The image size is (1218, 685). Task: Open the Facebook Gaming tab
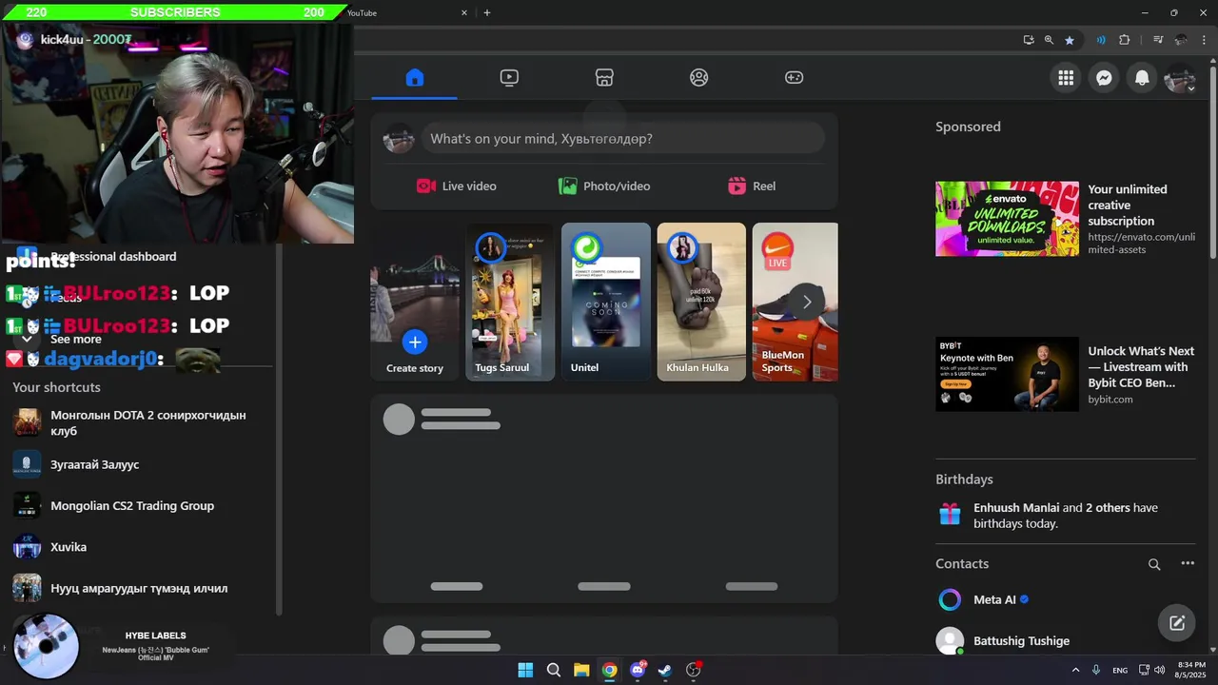click(794, 78)
